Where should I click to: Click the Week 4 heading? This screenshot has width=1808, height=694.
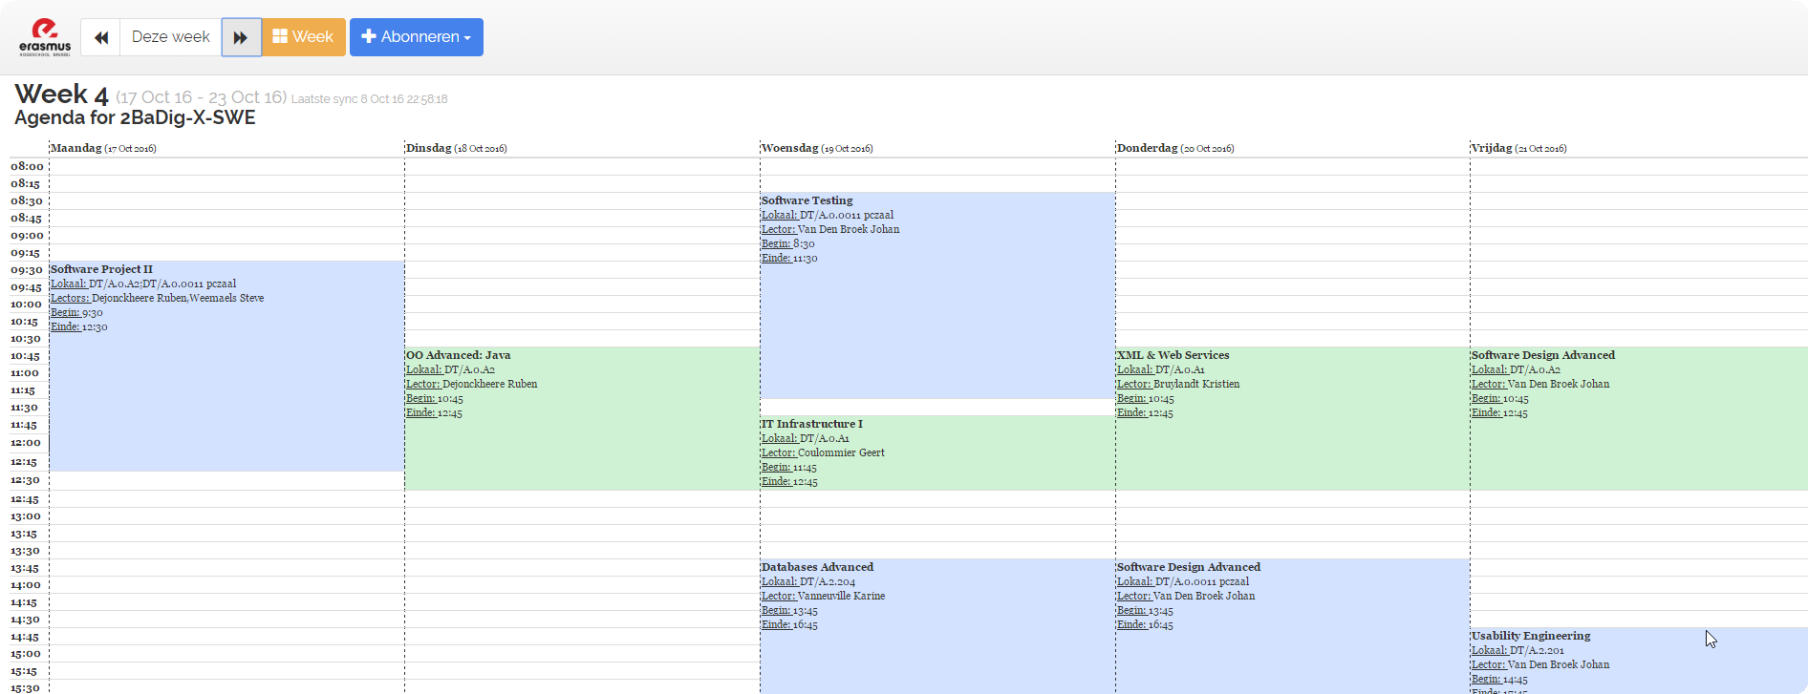[62, 95]
